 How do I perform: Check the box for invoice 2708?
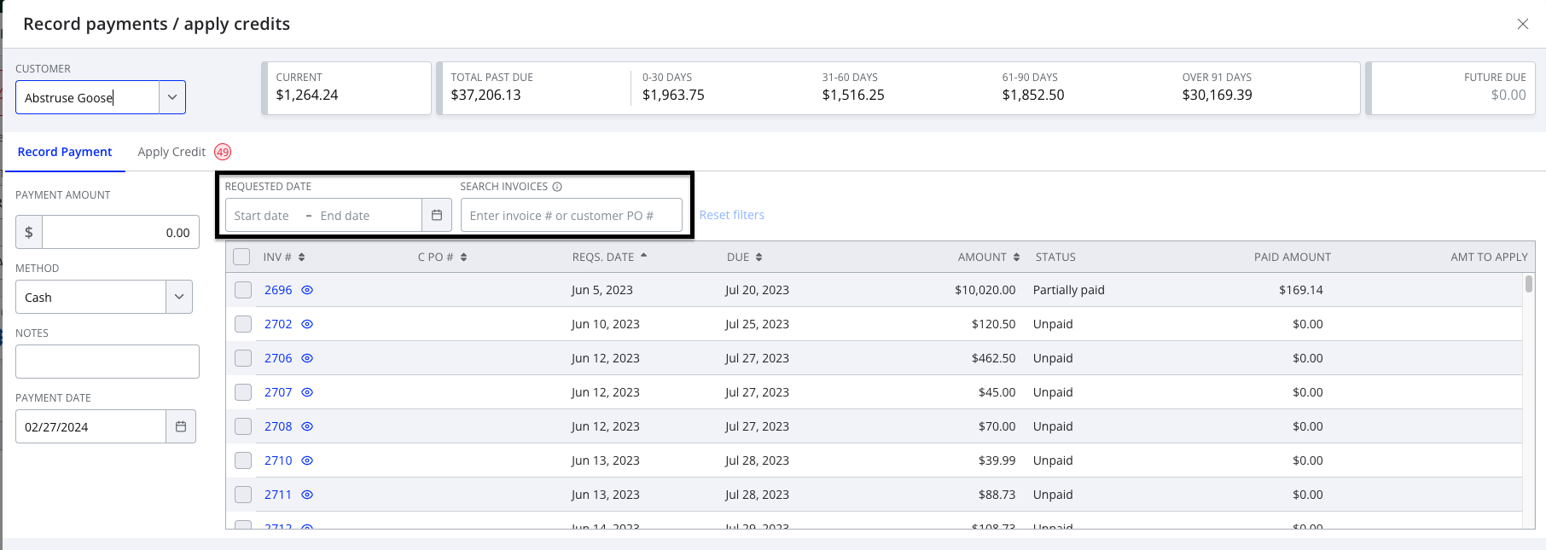coord(243,426)
